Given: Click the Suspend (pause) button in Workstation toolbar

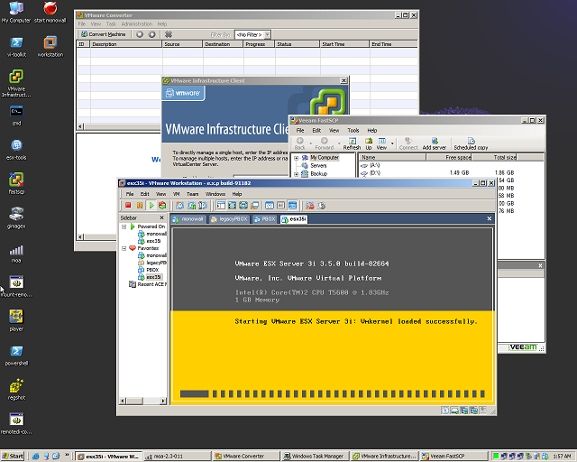Looking at the screenshot, I should [140, 206].
